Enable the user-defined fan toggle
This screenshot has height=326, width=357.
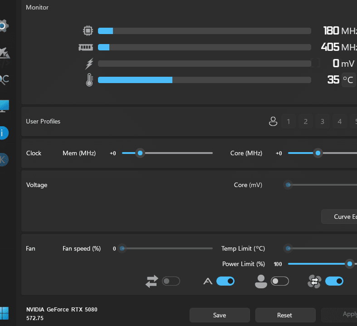280,282
